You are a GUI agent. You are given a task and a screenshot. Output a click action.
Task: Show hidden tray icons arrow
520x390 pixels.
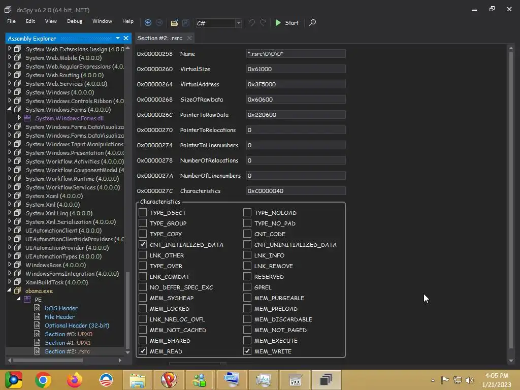click(433, 380)
